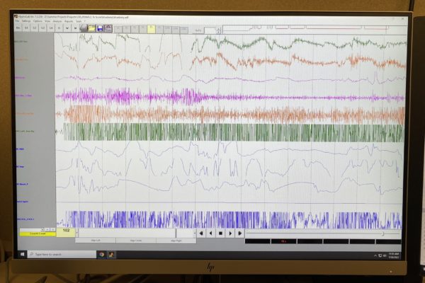The height and width of the screenshot is (283, 425).
Task: Select the magenta EMG channel label
Action: point(27,95)
